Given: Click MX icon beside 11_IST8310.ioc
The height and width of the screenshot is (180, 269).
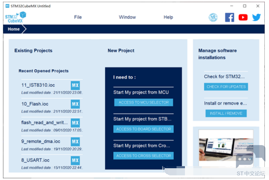Looking at the screenshot, I should click(x=75, y=85).
